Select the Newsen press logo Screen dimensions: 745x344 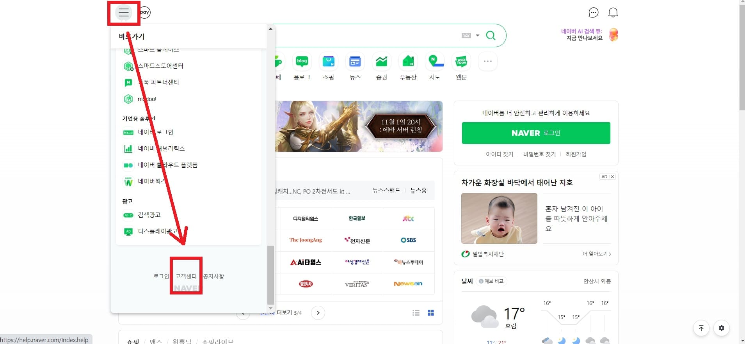click(408, 284)
